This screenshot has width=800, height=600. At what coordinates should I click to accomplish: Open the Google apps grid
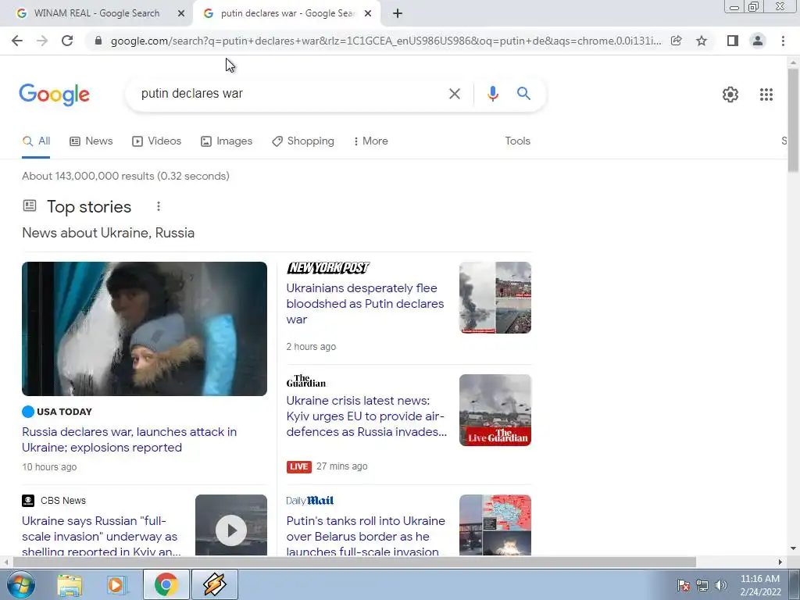pos(766,95)
